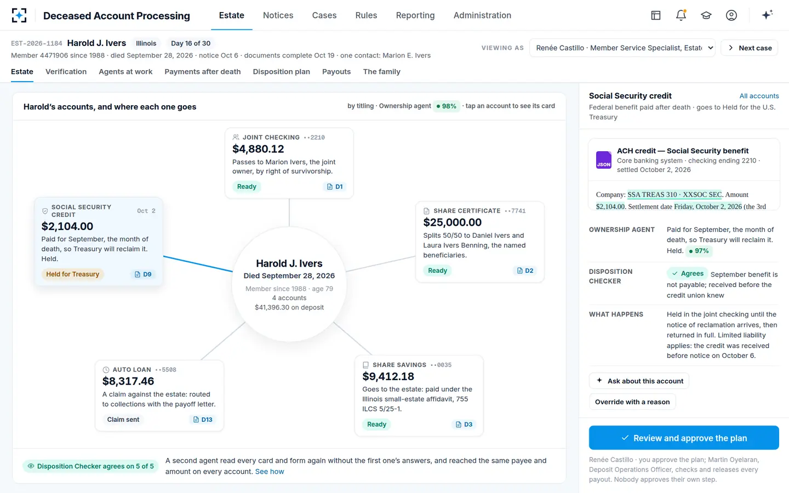789x493 pixels.
Task: Open the Viewing As role dropdown
Action: [x=623, y=48]
